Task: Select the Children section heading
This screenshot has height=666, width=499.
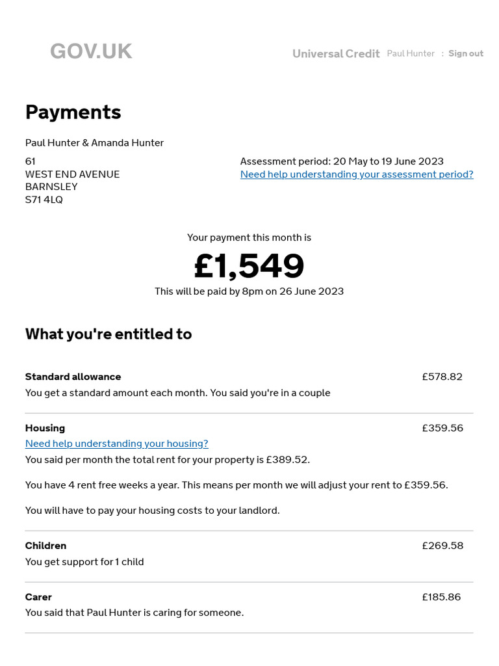Action: click(46, 546)
